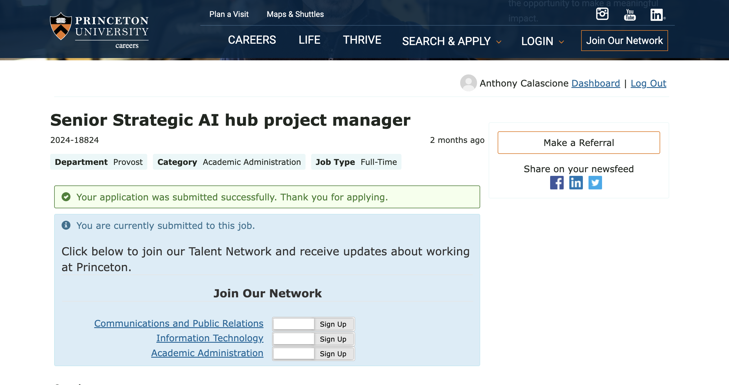729x385 pixels.
Task: Open the Thrive menu item
Action: [362, 40]
